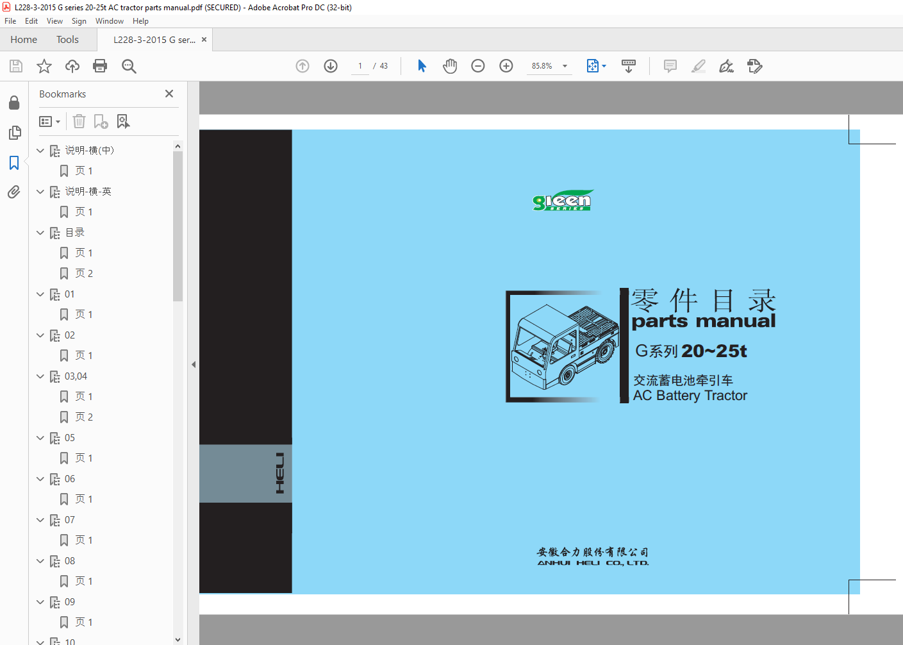
Task: Open security lock panel icon
Action: 14,103
